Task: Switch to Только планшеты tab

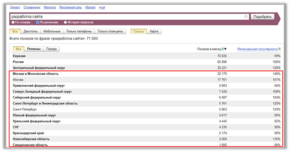Action: 110,31
